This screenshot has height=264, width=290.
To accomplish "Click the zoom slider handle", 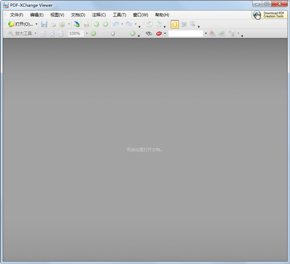I will (113, 34).
